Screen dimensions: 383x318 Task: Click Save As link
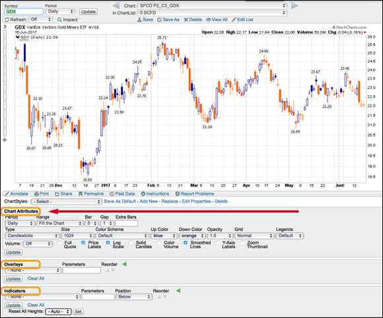(168, 20)
